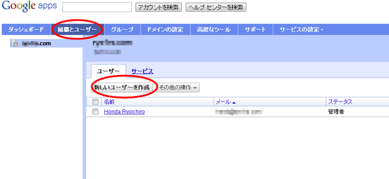This screenshot has height=179, width=389.
Task: Toggle the select-all users checkbox
Action: point(95,102)
